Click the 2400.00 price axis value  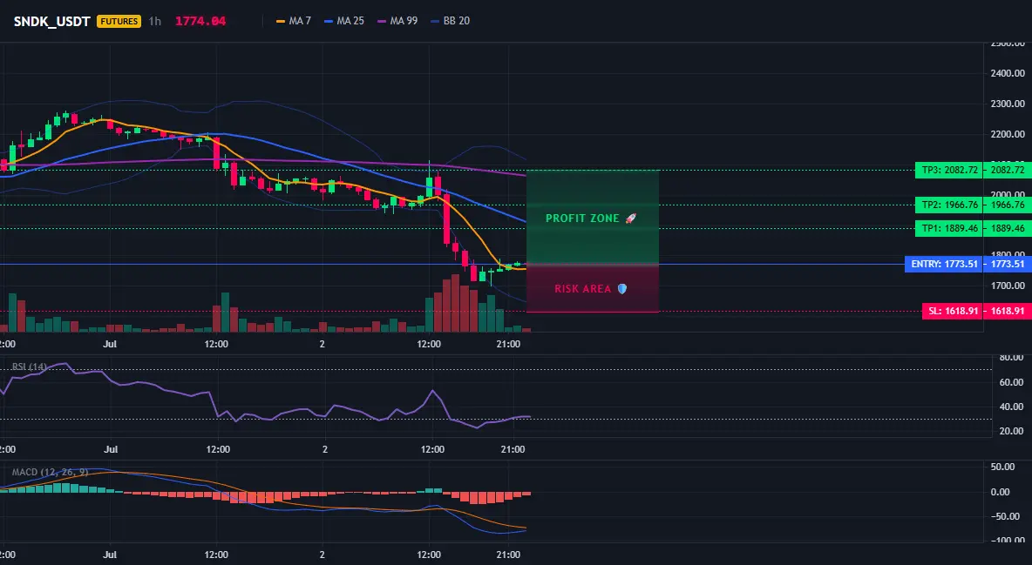coord(1008,73)
